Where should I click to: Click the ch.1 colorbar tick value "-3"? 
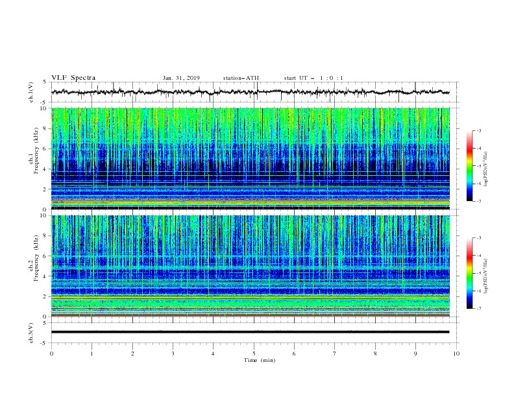478,130
